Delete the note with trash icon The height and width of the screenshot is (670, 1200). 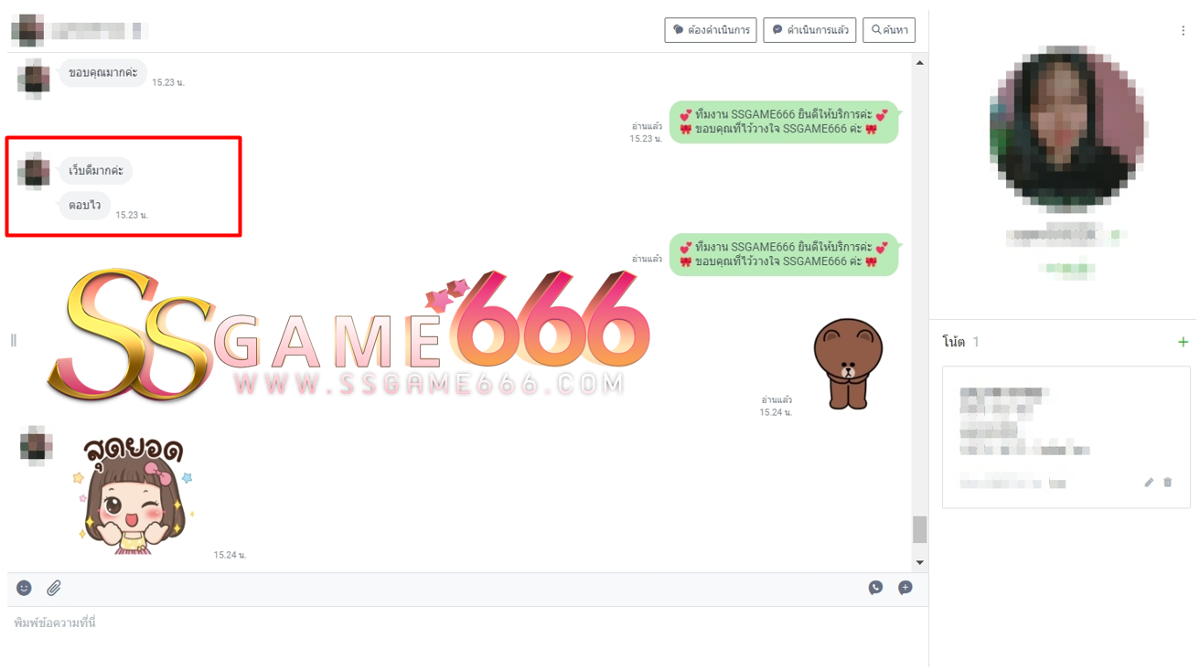pos(1168,483)
